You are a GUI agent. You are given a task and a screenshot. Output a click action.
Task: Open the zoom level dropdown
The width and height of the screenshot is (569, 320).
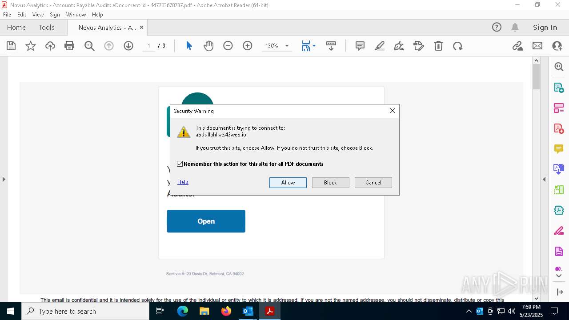pos(287,46)
